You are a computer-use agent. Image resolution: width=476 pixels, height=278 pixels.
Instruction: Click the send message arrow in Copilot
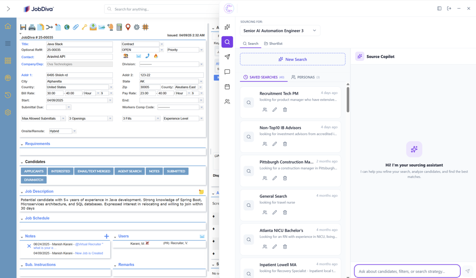coord(468,271)
